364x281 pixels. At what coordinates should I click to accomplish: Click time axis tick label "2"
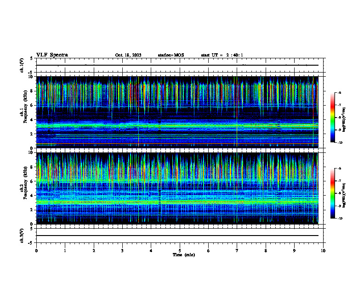[x=94, y=251]
